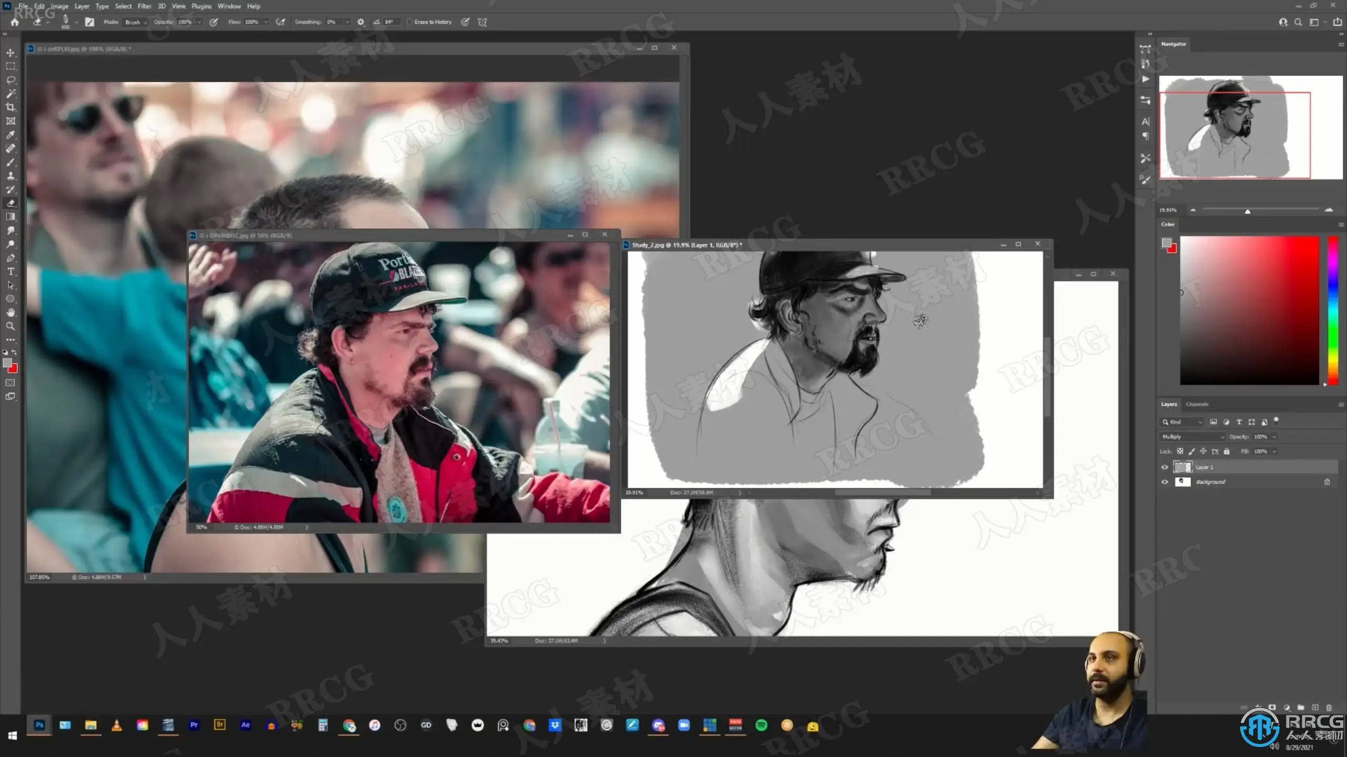The width and height of the screenshot is (1347, 757).
Task: Open the Multiply blend mode dropdown
Action: pyautogui.click(x=1192, y=437)
